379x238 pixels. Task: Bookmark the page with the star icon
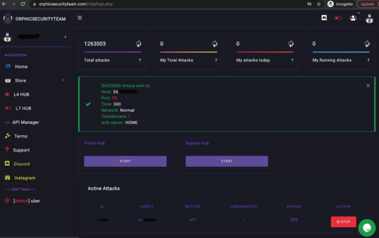[x=319, y=4]
